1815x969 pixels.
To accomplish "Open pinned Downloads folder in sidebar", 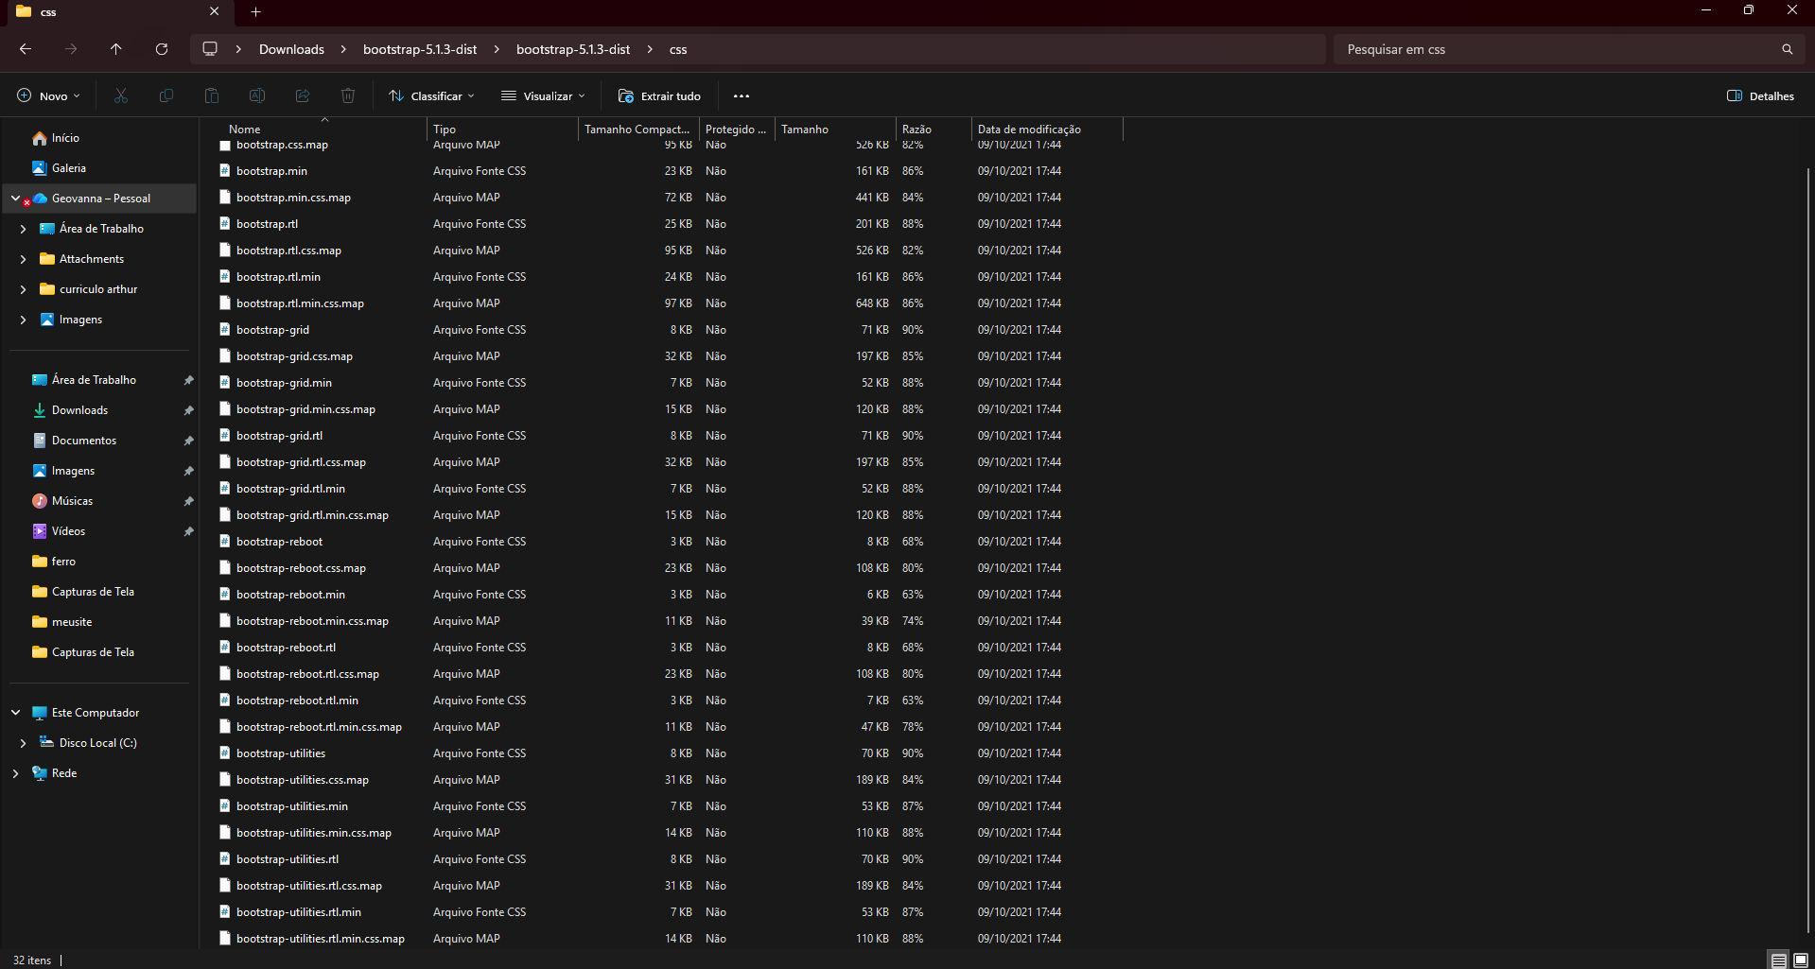I will coord(79,410).
